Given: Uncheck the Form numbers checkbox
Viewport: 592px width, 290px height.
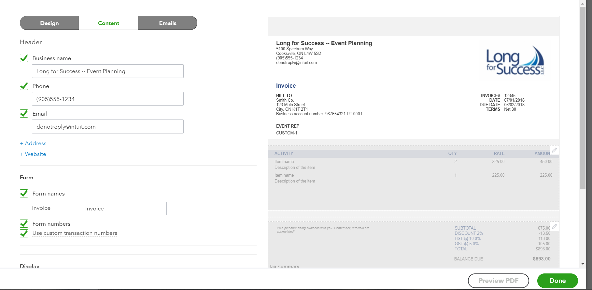Looking at the screenshot, I should (24, 224).
